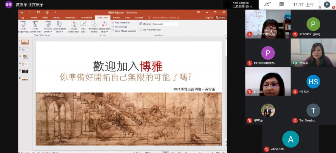Switch to the View tab

pos(128,18)
